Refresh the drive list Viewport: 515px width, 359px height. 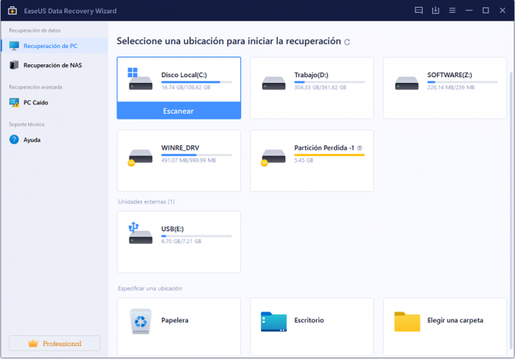point(348,42)
